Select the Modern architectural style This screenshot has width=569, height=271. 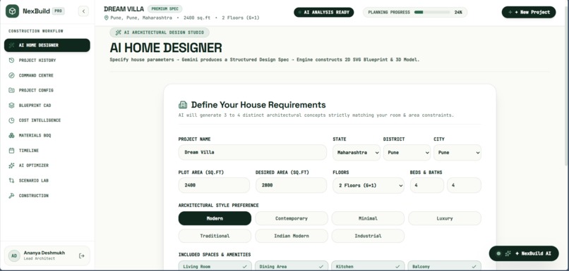[215, 218]
